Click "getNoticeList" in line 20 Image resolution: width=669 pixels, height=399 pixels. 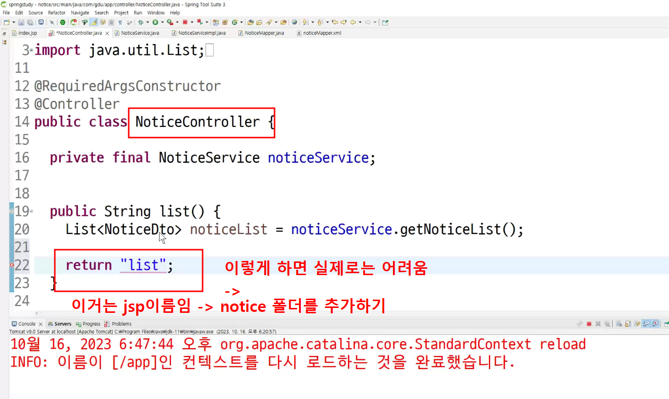click(x=451, y=229)
